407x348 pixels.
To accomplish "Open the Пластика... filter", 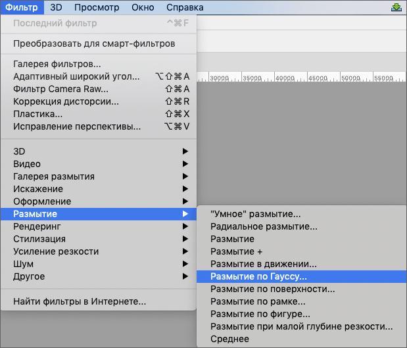I will (x=99, y=114).
